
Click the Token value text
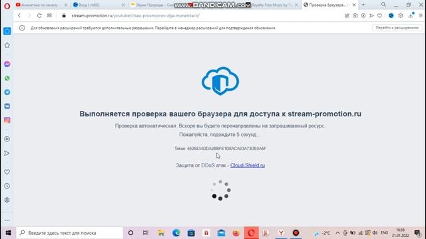coord(226,149)
